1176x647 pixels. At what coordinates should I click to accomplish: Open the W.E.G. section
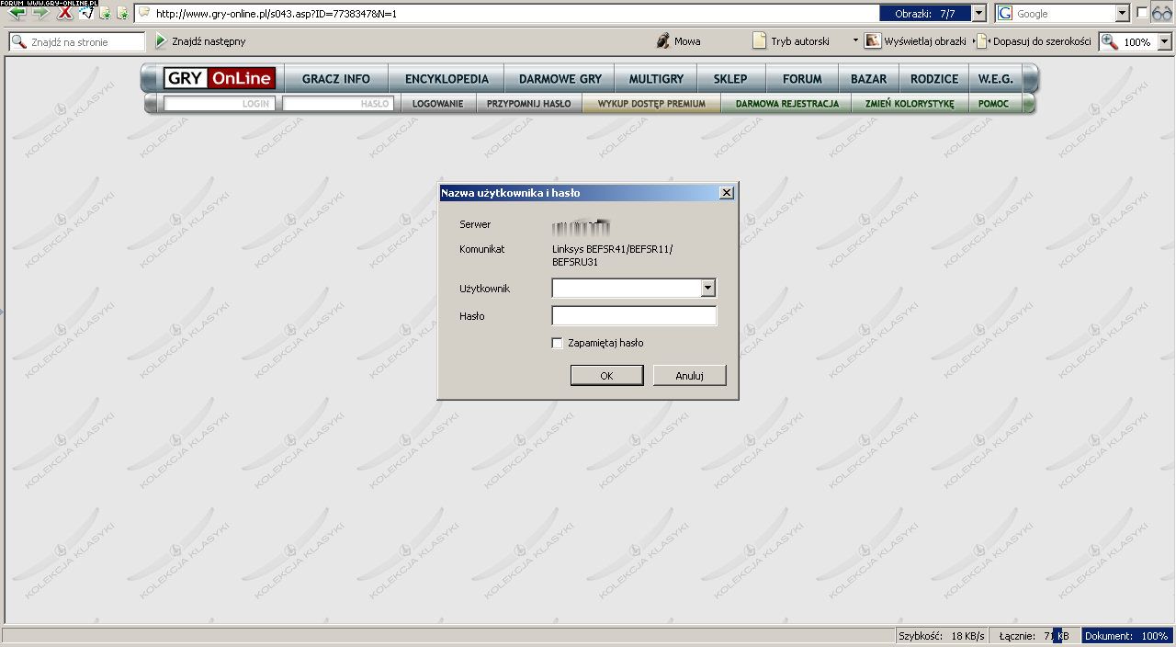[x=996, y=79]
